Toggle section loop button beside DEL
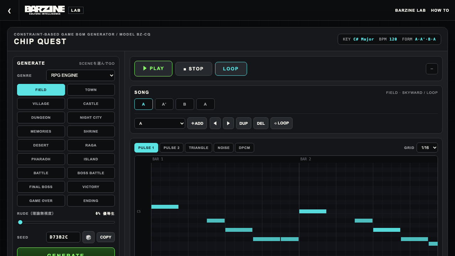This screenshot has width=455, height=256. coord(282,123)
